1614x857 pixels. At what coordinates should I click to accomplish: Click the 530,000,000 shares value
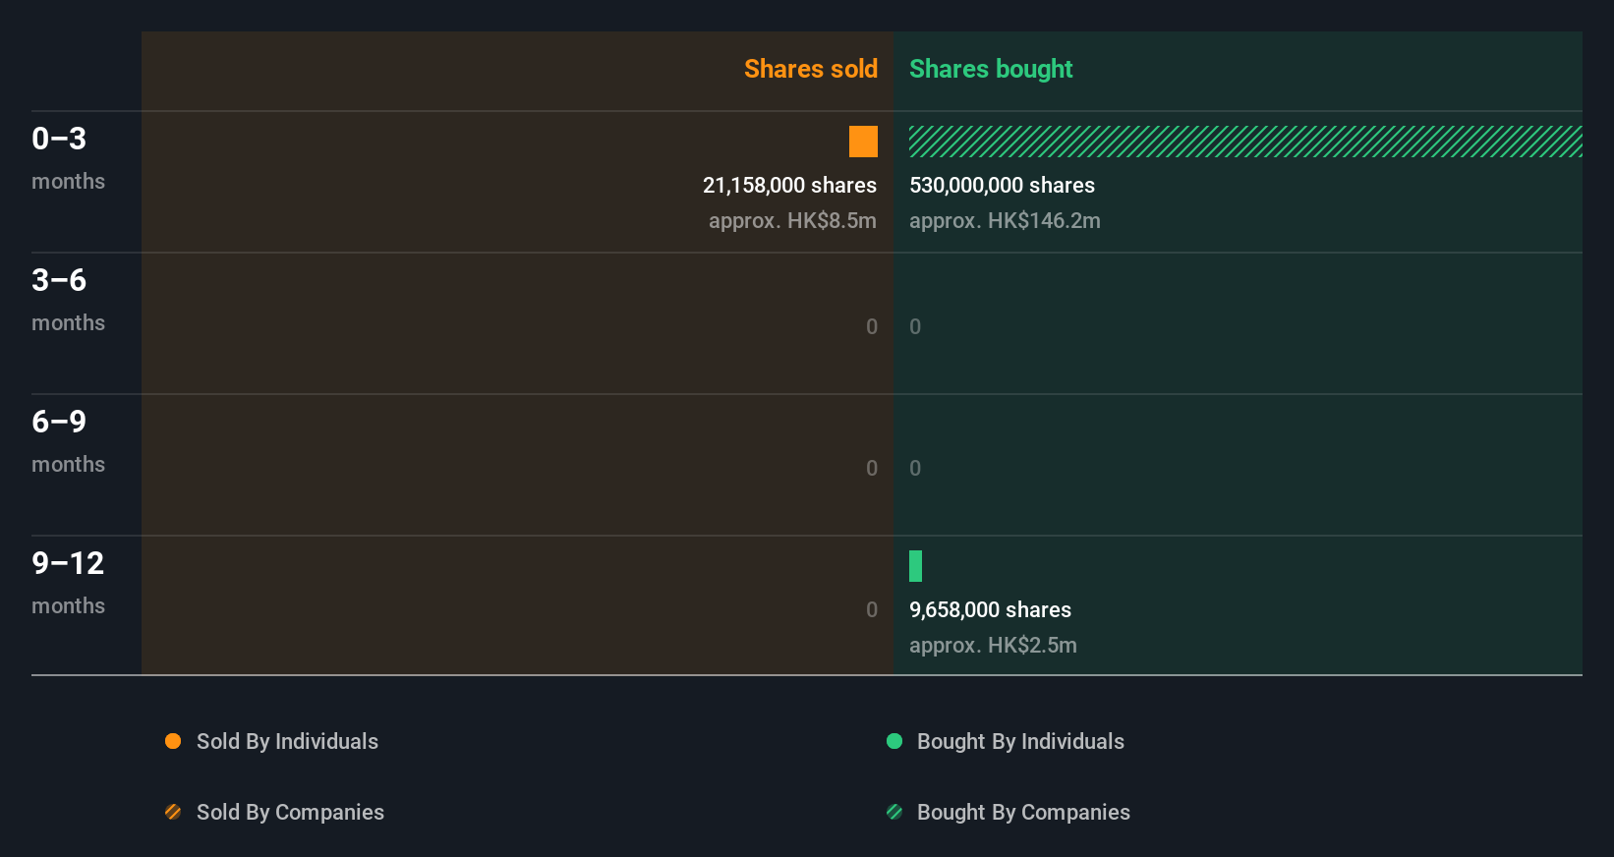tap(1002, 185)
